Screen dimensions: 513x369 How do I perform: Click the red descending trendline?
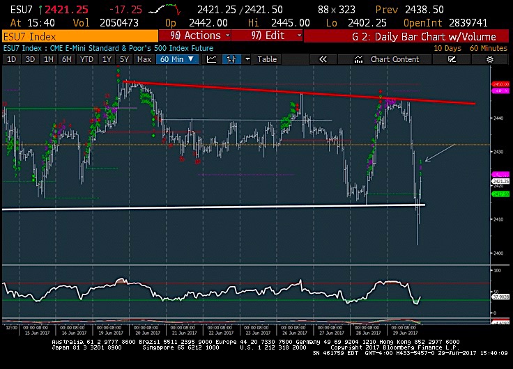(x=299, y=93)
